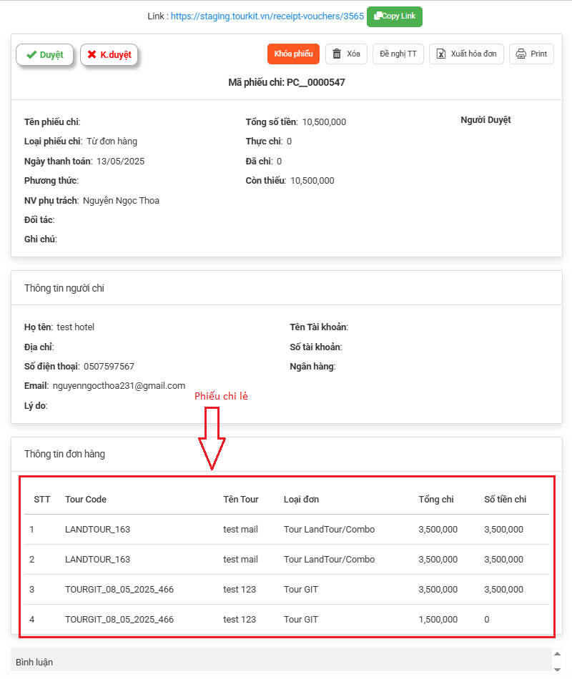
Task: Select voucher code PC__0000547 text
Action: pos(316,82)
